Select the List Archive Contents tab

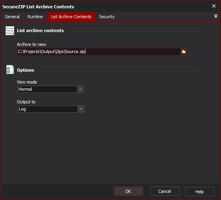[71, 17]
